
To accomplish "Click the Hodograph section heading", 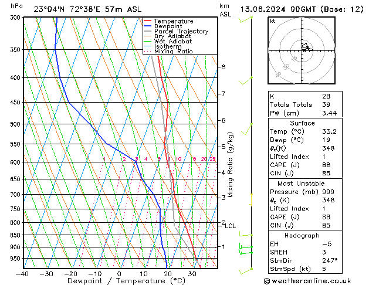I will pos(302,236).
